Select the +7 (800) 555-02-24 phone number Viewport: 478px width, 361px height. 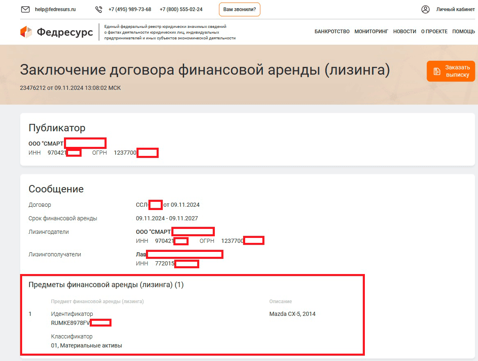click(181, 9)
